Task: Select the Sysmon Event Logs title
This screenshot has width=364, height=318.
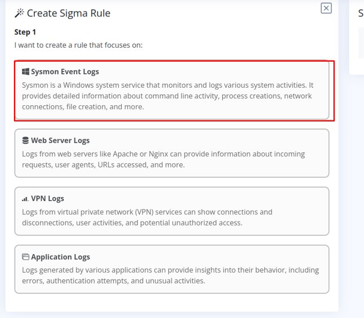Action: (65, 72)
